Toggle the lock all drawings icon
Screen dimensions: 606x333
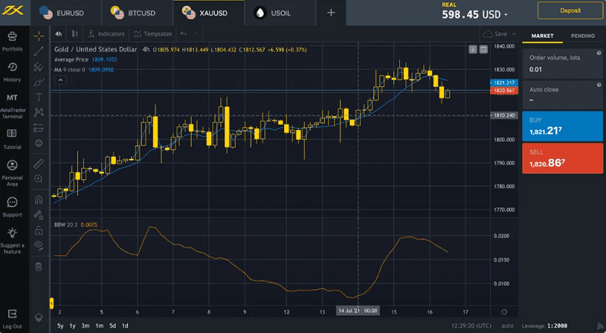pos(39,230)
